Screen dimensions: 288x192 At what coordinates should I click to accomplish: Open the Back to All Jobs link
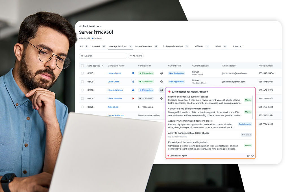pos(92,26)
